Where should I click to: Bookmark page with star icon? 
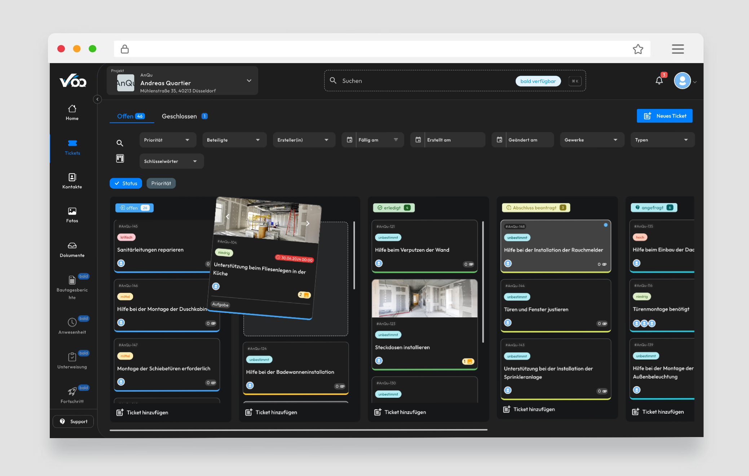[x=638, y=49]
